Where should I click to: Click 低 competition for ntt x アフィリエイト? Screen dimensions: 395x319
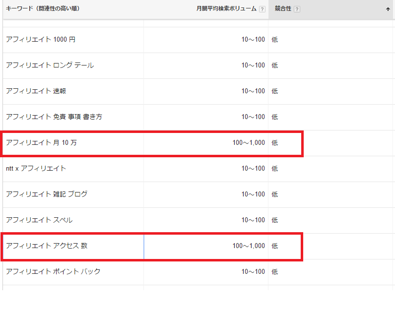coord(274,169)
